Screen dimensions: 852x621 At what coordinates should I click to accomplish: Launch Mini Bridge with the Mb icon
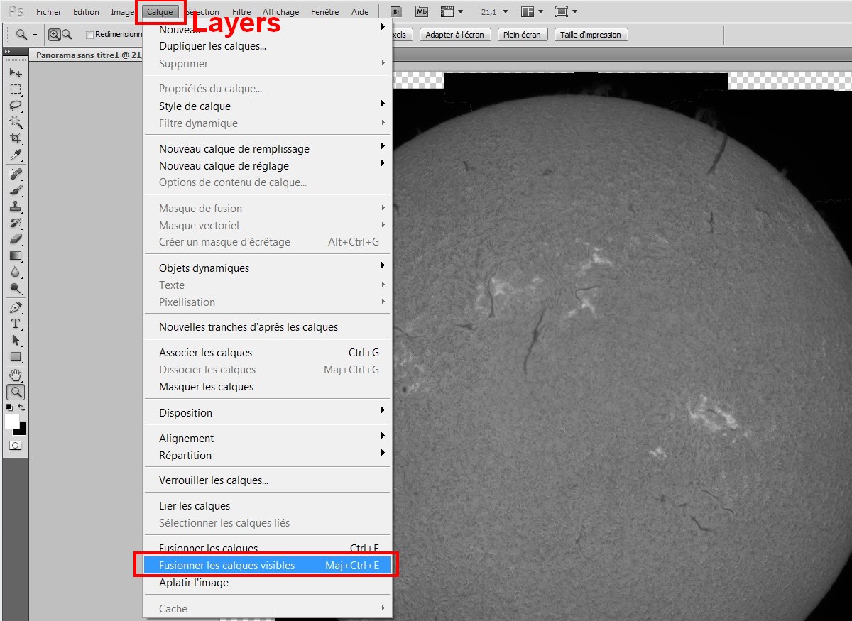coord(422,12)
